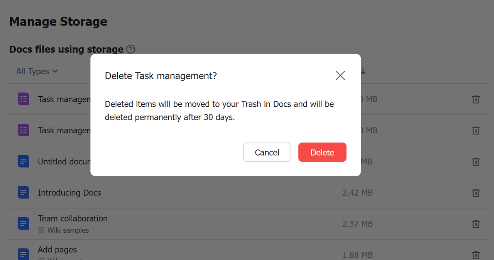Click the 2.42 MB size value
The height and width of the screenshot is (260, 494).
click(357, 193)
